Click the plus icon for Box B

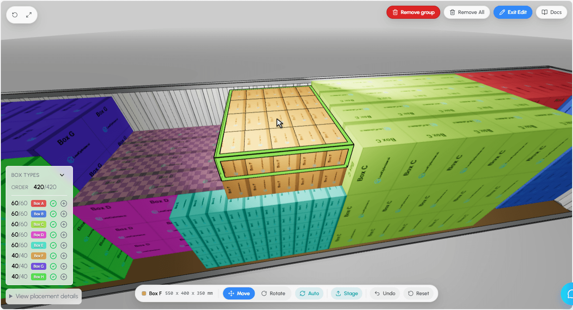pyautogui.click(x=64, y=214)
